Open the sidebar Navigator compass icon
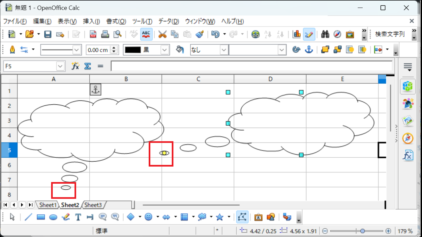Screen dimensions: 422x237 [x=408, y=138]
